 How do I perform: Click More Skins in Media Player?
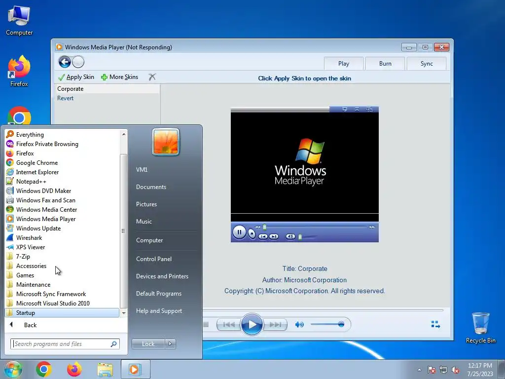click(x=119, y=77)
